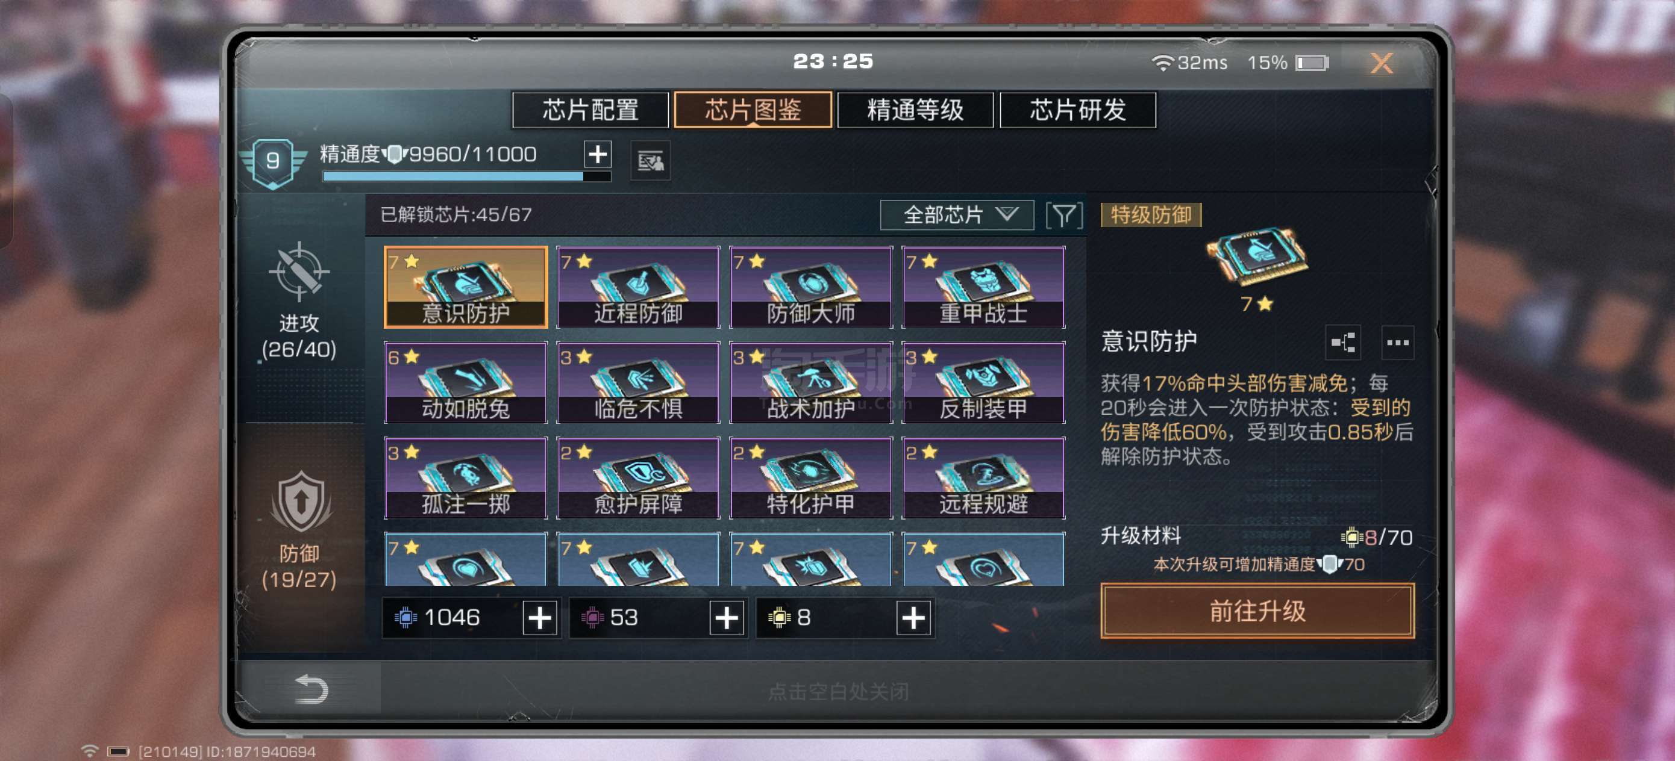1675x761 pixels.
Task: Add blue chip currency 1046
Action: [x=540, y=617]
